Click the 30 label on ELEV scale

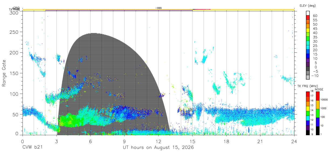(x=315, y=42)
